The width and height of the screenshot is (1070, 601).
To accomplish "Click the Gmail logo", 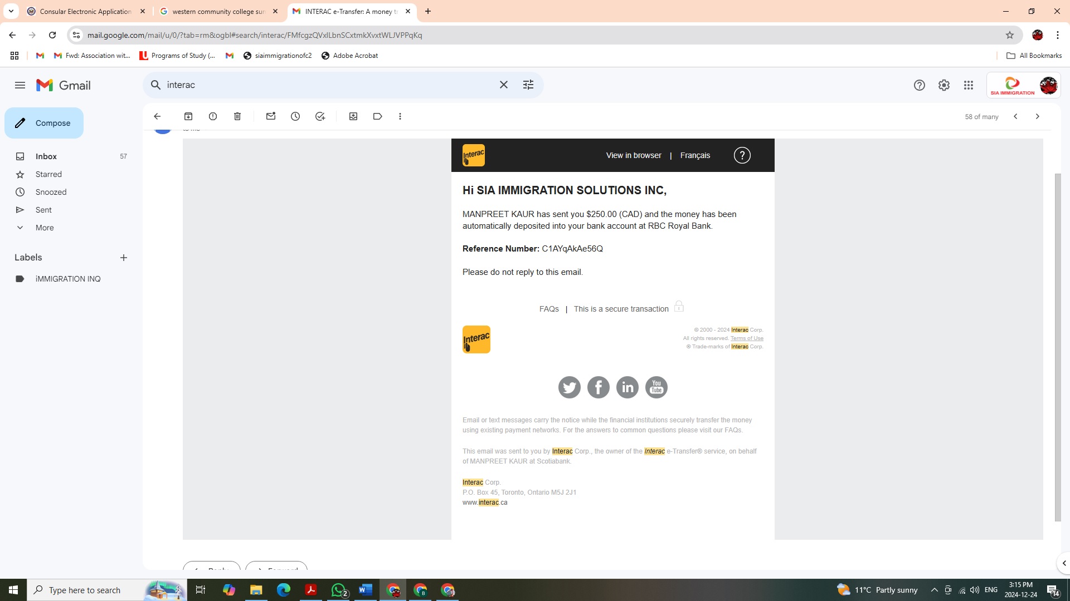I will (x=64, y=85).
